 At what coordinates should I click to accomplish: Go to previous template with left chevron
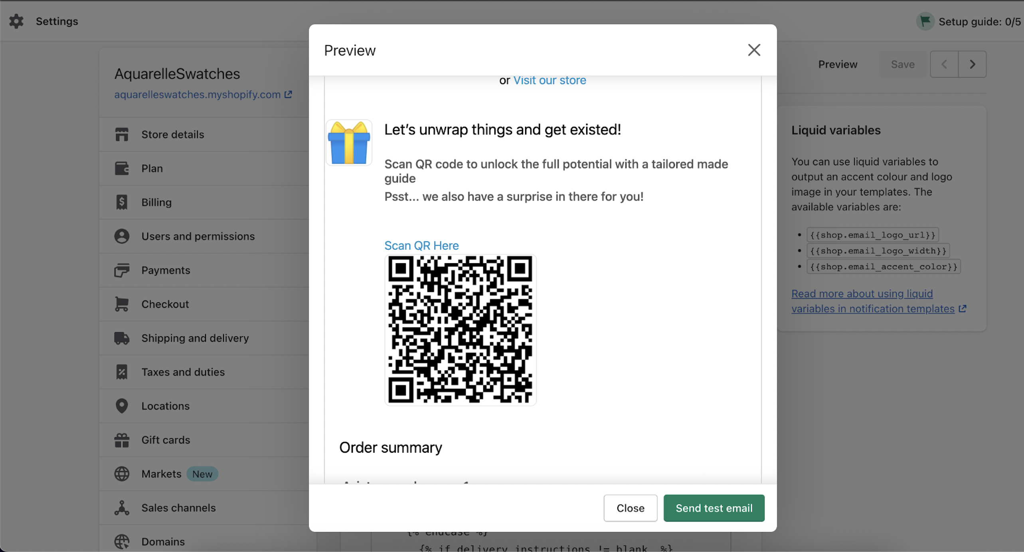944,64
